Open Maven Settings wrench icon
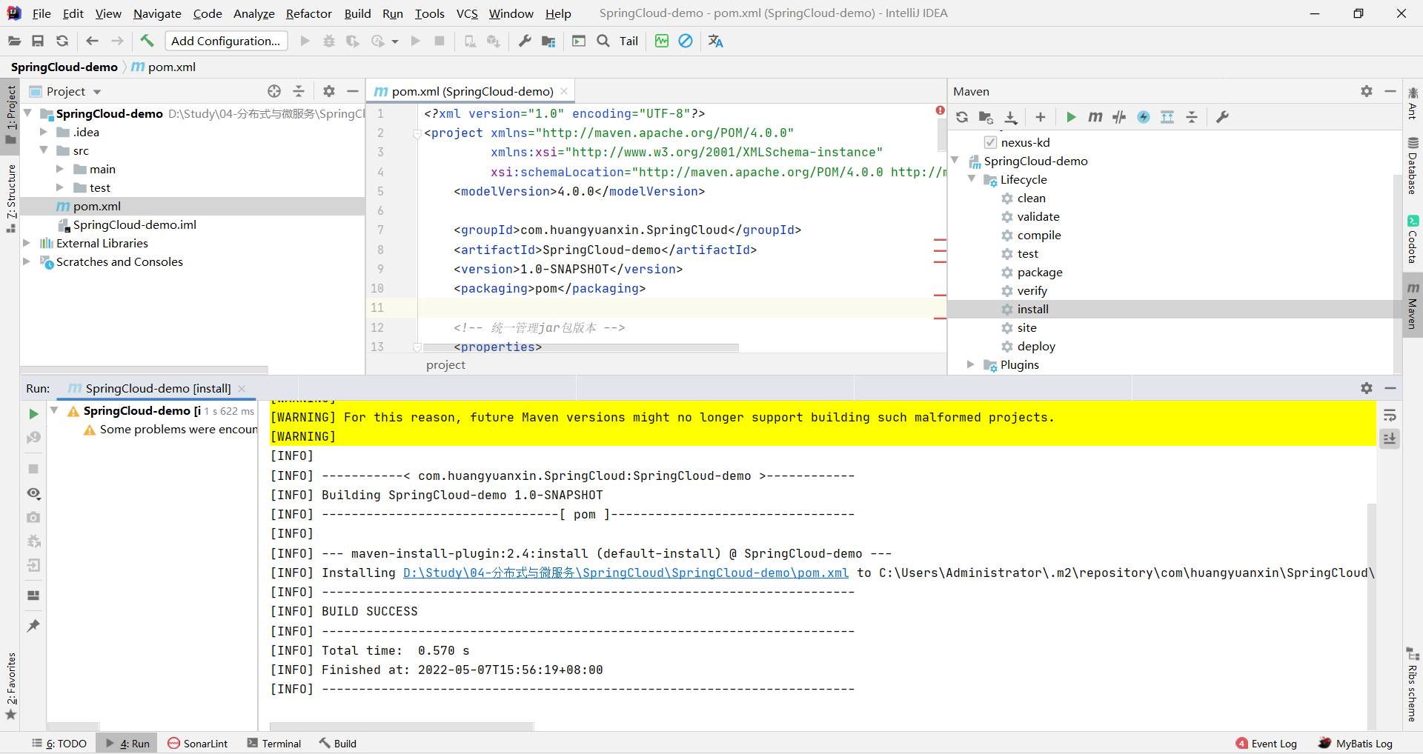The height and width of the screenshot is (754, 1423). 1223,117
